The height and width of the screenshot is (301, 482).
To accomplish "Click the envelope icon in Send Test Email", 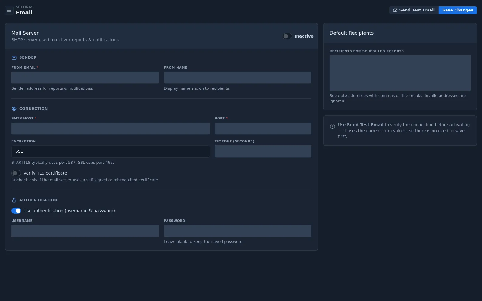I will coord(395,10).
